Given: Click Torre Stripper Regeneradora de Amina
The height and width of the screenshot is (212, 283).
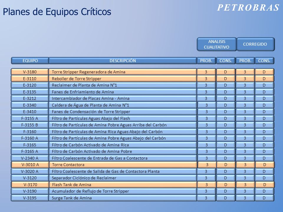Looking at the screenshot, I should point(123,72).
